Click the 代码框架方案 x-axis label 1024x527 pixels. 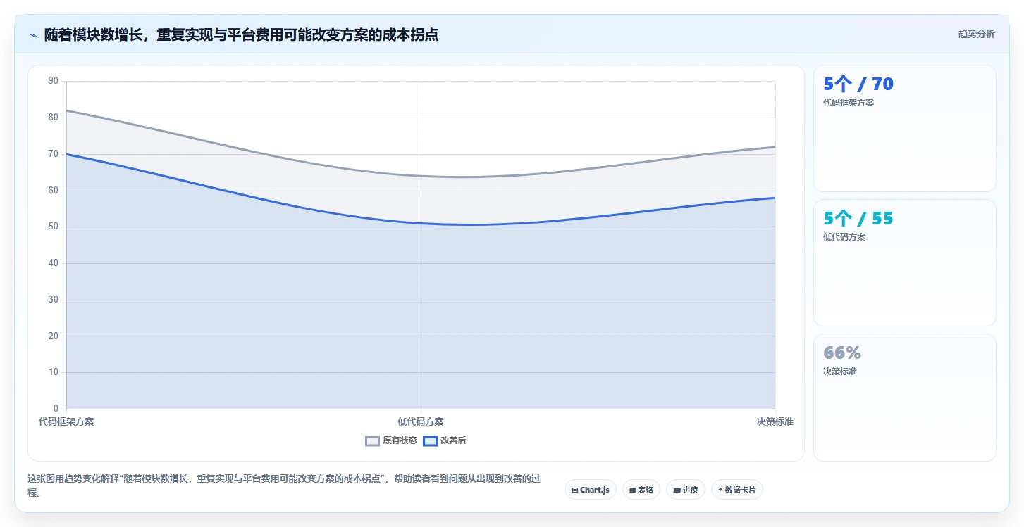[66, 421]
